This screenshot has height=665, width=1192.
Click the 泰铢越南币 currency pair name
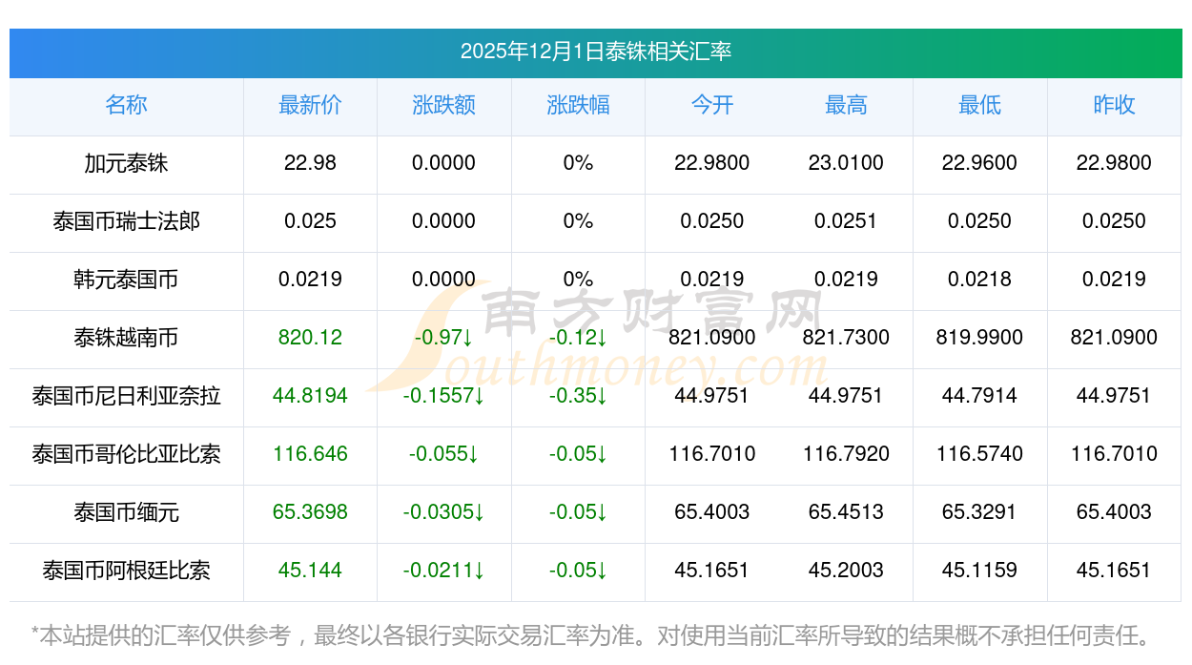126,338
